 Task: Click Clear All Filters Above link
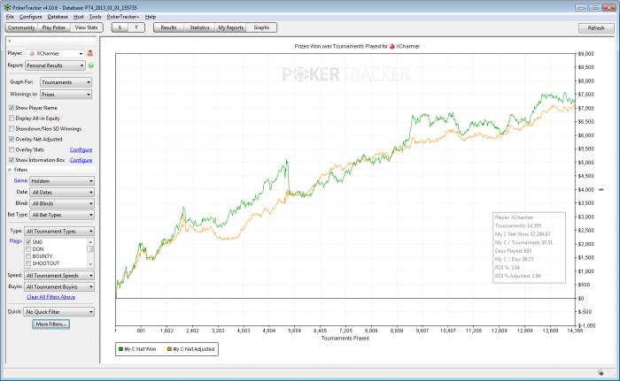point(51,297)
